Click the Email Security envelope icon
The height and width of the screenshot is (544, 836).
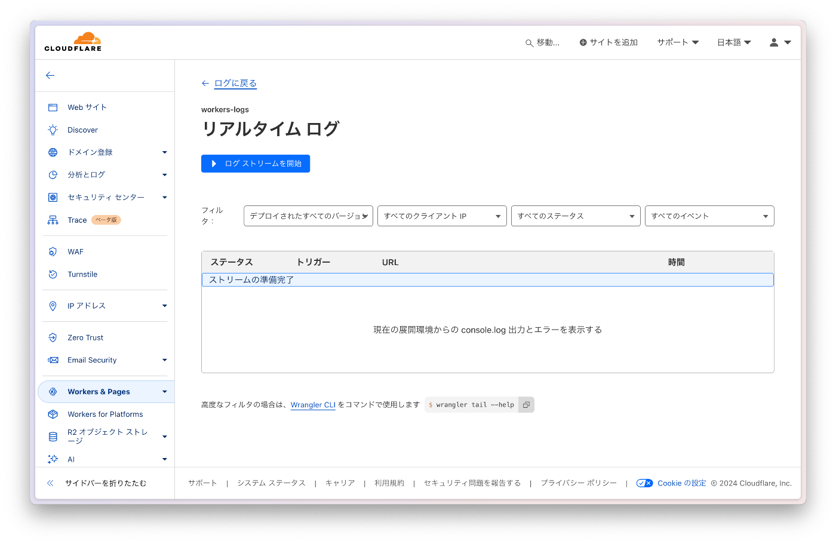click(x=53, y=360)
